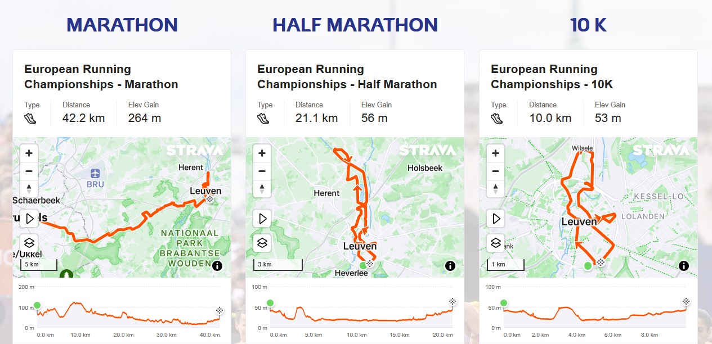The image size is (712, 344).
Task: Open layers menu on Half Marathon map
Action: pos(262,243)
